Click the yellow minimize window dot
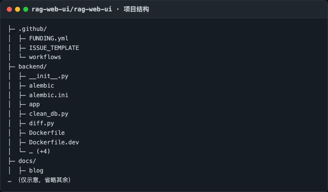The width and height of the screenshot is (328, 192). pyautogui.click(x=18, y=9)
